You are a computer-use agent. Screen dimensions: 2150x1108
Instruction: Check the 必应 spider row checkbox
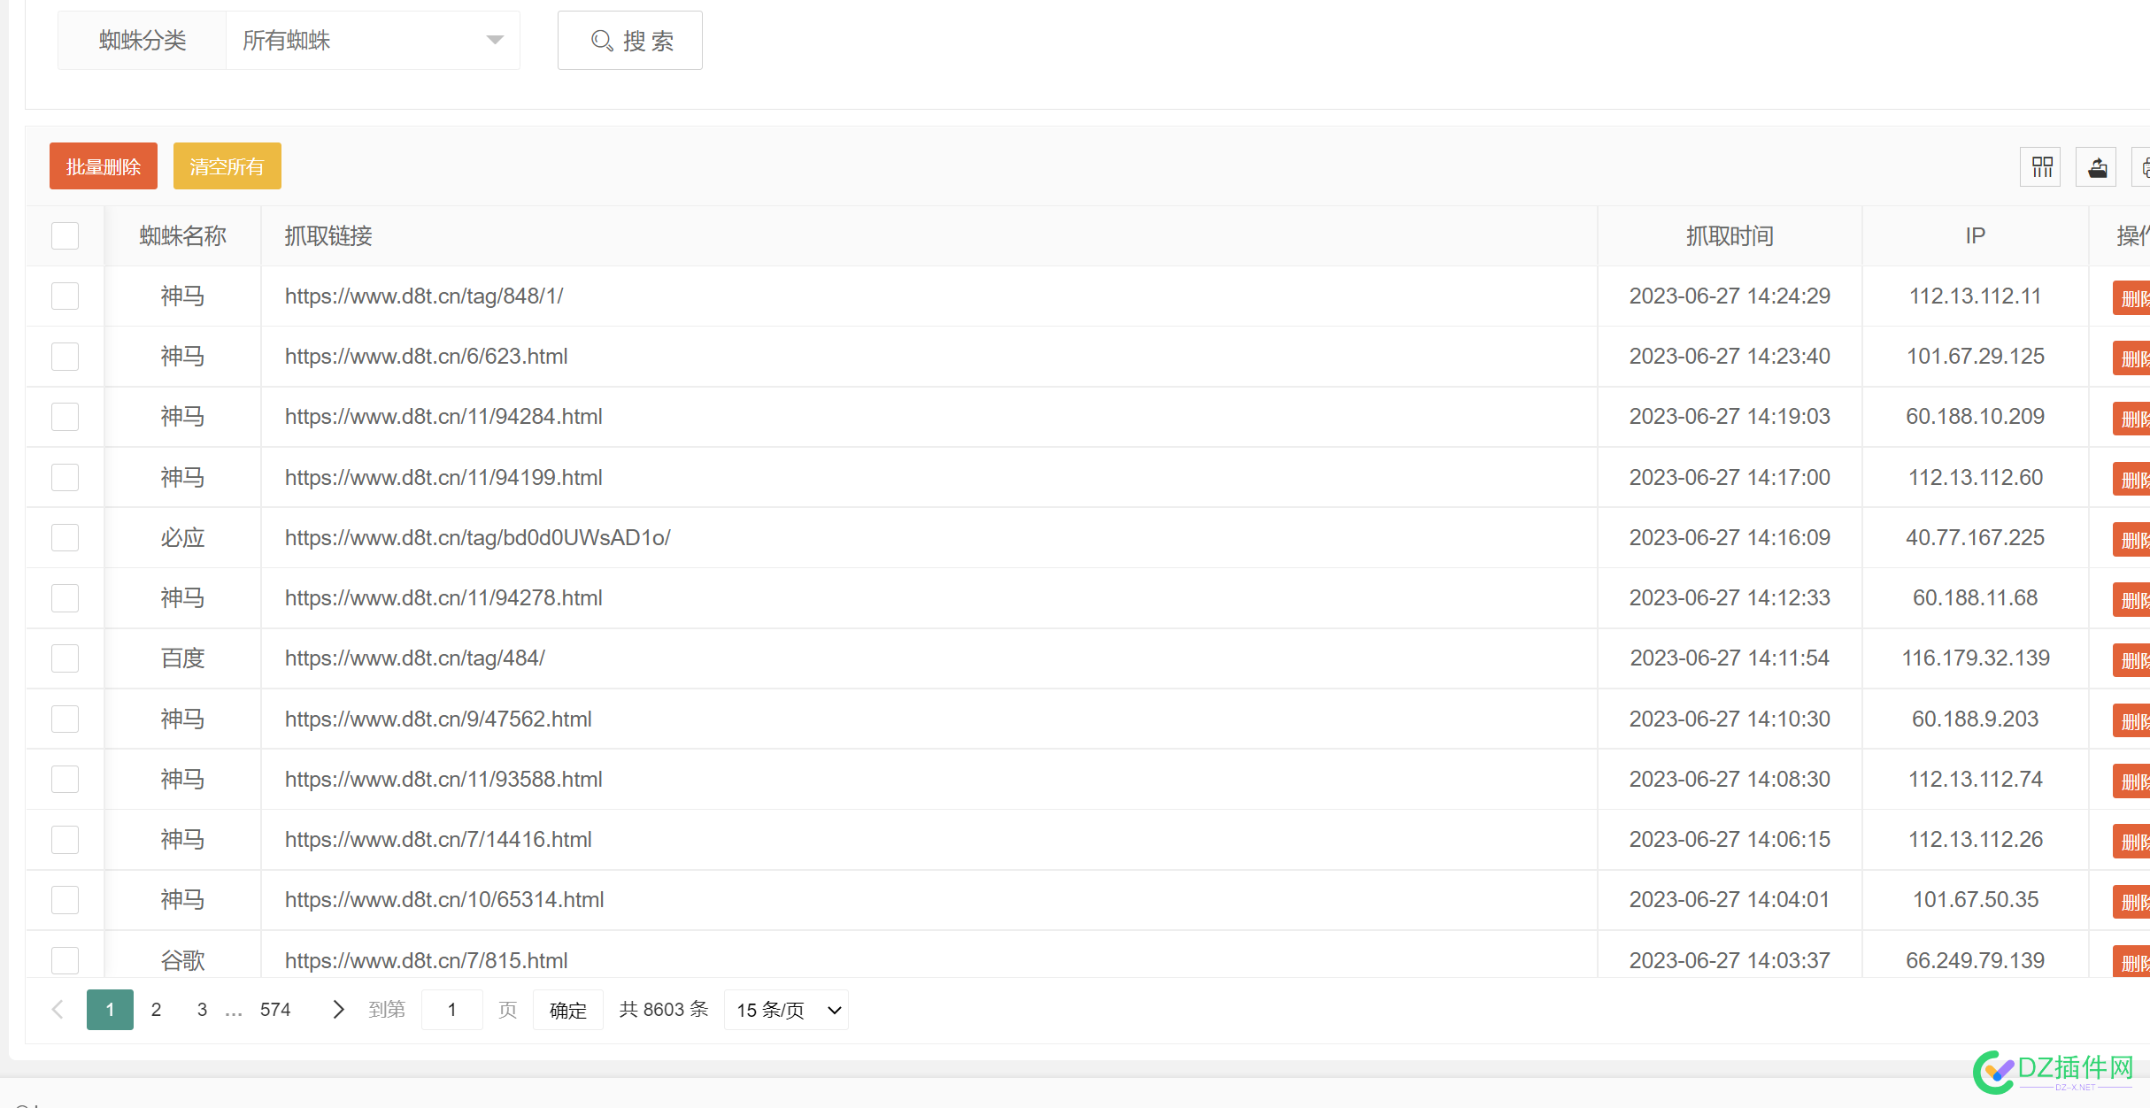(x=66, y=538)
